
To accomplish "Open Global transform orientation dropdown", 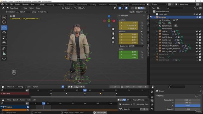I will [67, 8].
